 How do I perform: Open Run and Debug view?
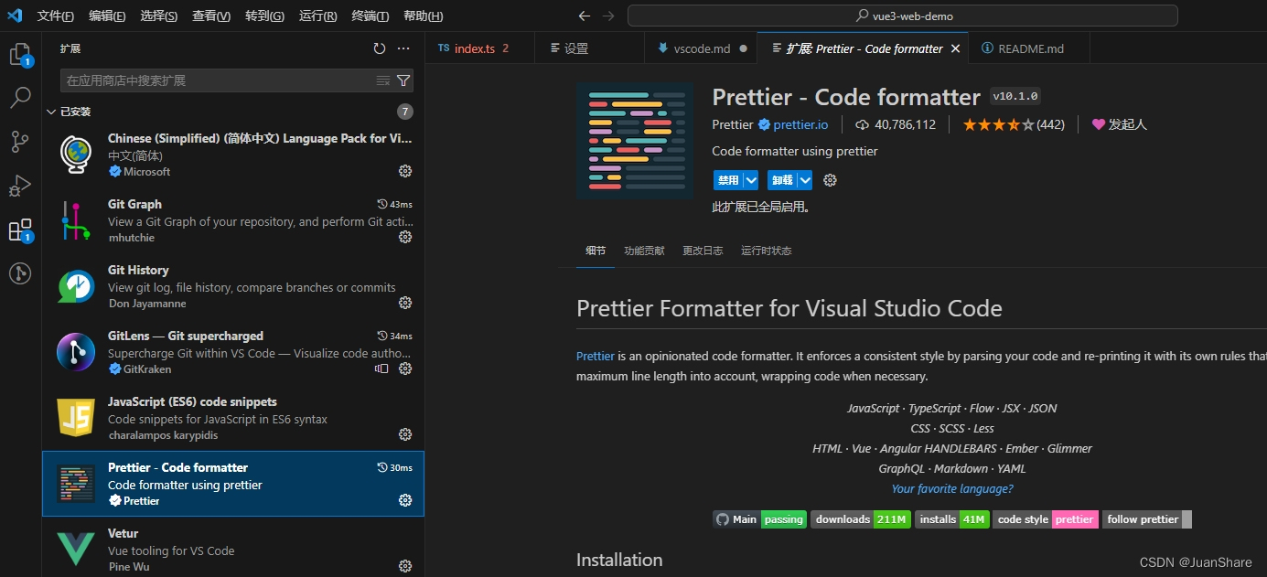coord(20,186)
